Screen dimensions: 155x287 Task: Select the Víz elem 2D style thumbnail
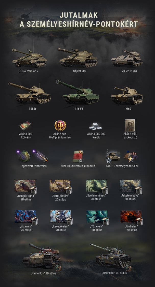26,218
